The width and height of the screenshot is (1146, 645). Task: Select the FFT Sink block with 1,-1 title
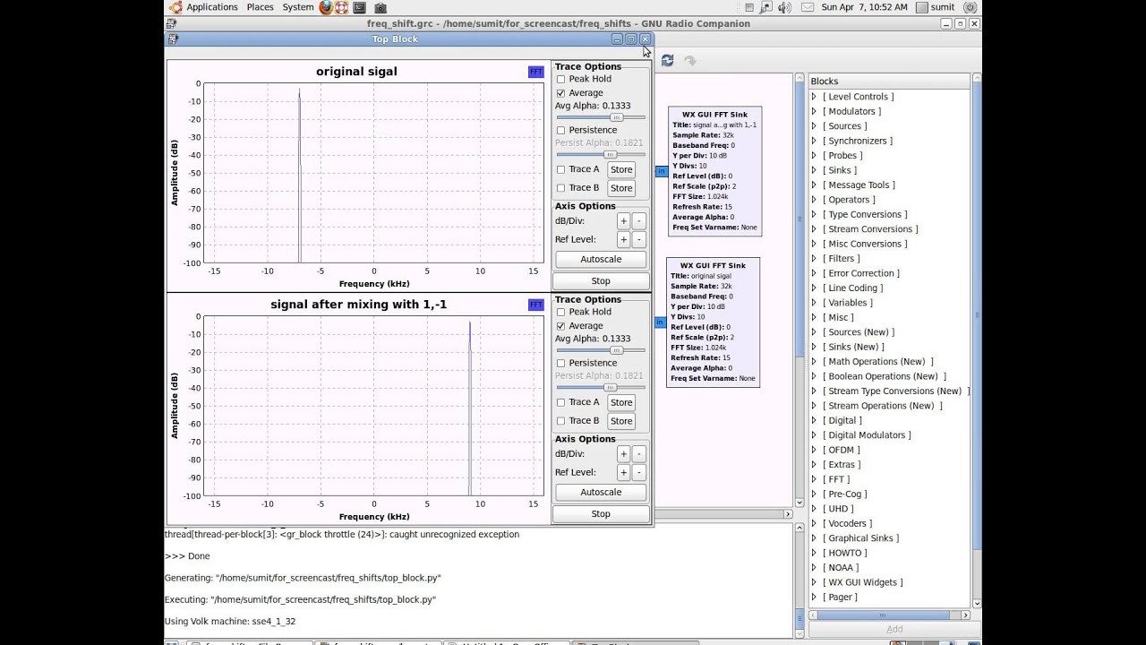tap(714, 171)
